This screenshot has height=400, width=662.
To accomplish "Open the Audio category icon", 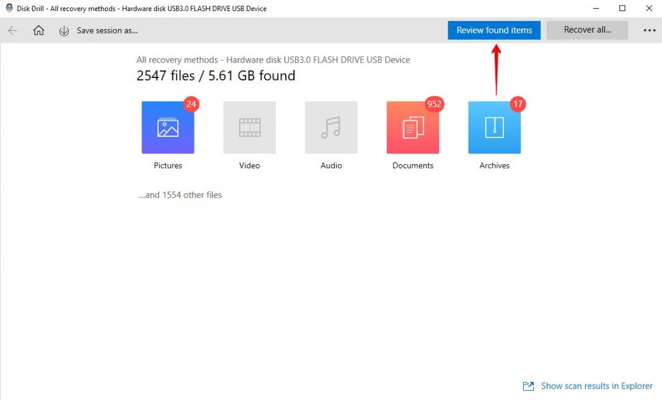I will [x=331, y=127].
